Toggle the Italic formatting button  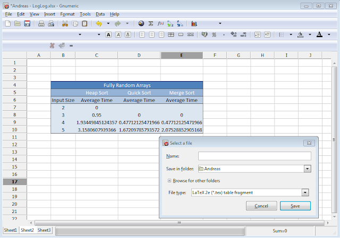(118, 34)
